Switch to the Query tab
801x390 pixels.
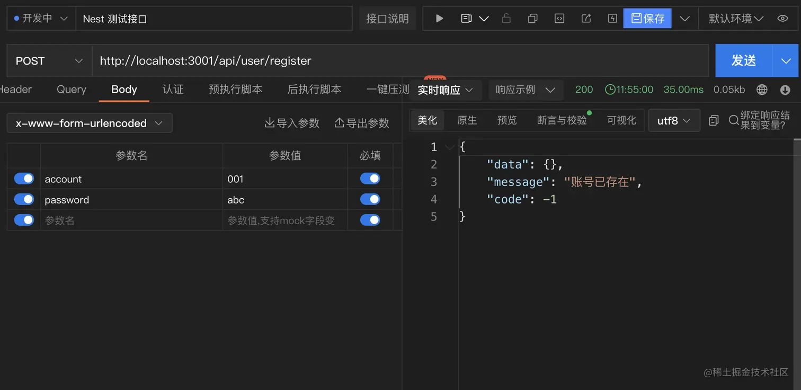pyautogui.click(x=72, y=90)
